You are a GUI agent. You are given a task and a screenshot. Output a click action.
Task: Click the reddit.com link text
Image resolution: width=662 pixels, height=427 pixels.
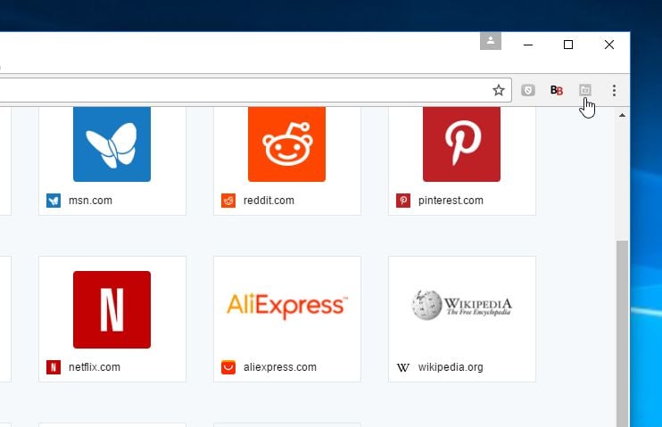point(269,201)
